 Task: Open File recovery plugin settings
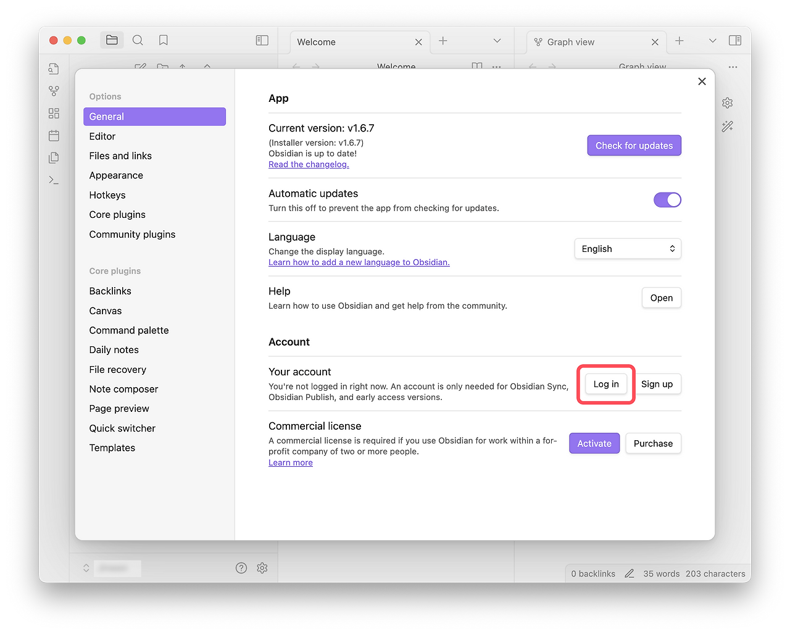154,370
